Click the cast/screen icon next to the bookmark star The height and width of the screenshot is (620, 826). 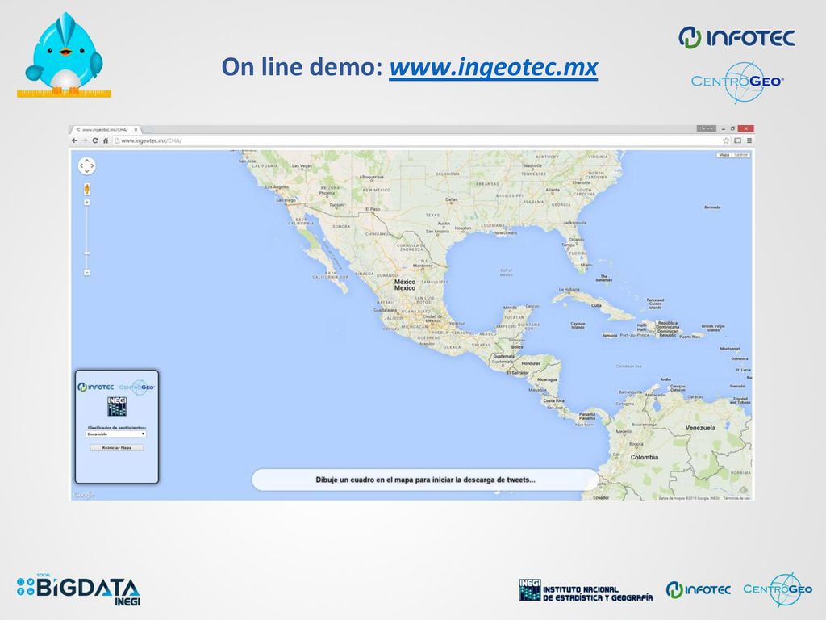(737, 140)
